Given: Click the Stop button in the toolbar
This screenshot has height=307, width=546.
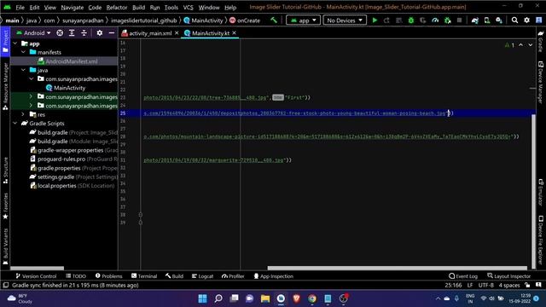Looking at the screenshot, I should [x=459, y=20].
